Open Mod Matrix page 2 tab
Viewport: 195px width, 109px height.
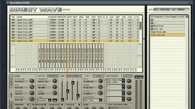[125, 76]
